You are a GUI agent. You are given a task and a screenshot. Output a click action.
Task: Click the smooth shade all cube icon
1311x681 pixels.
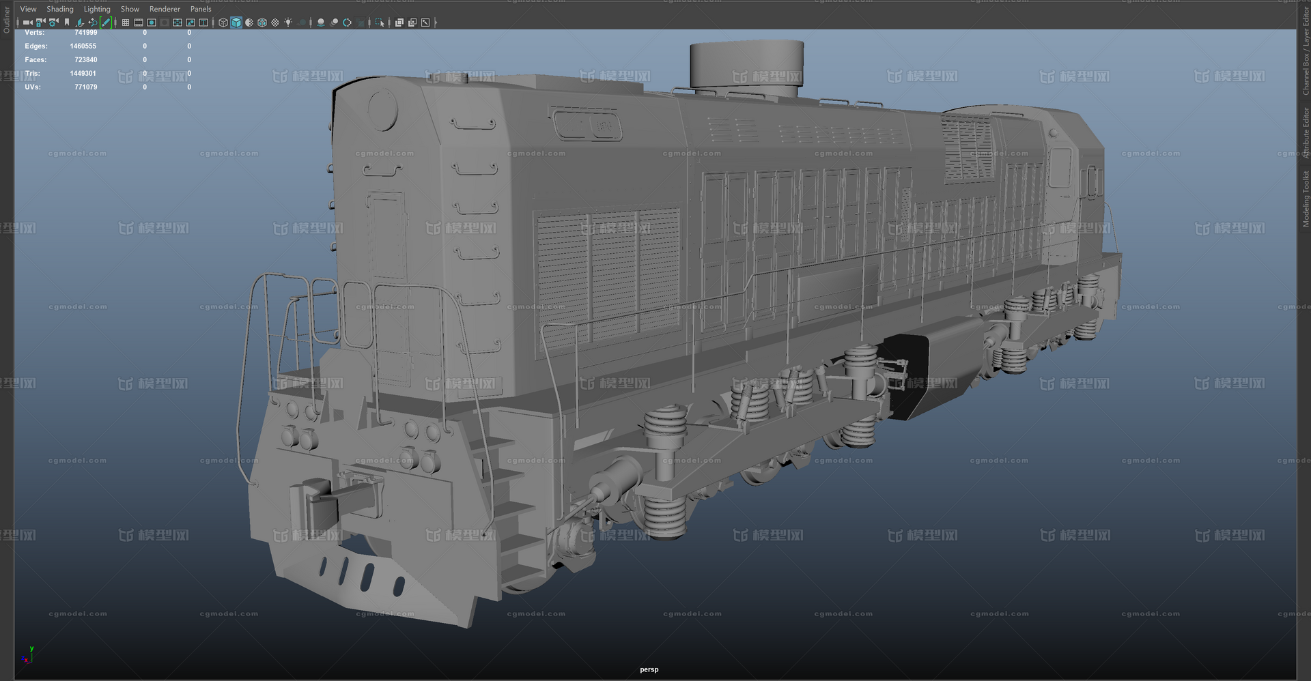(x=236, y=23)
